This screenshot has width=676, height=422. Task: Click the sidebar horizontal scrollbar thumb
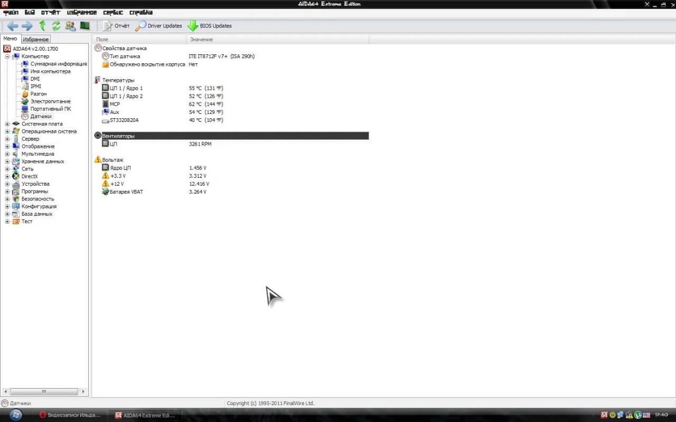tap(44, 392)
